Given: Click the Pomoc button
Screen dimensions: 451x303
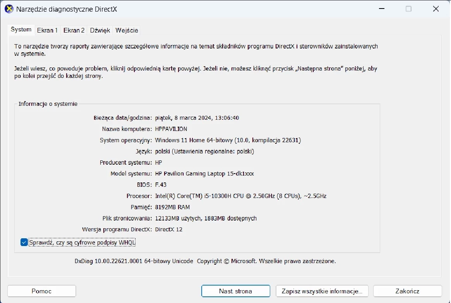Looking at the screenshot, I should click(x=42, y=291).
